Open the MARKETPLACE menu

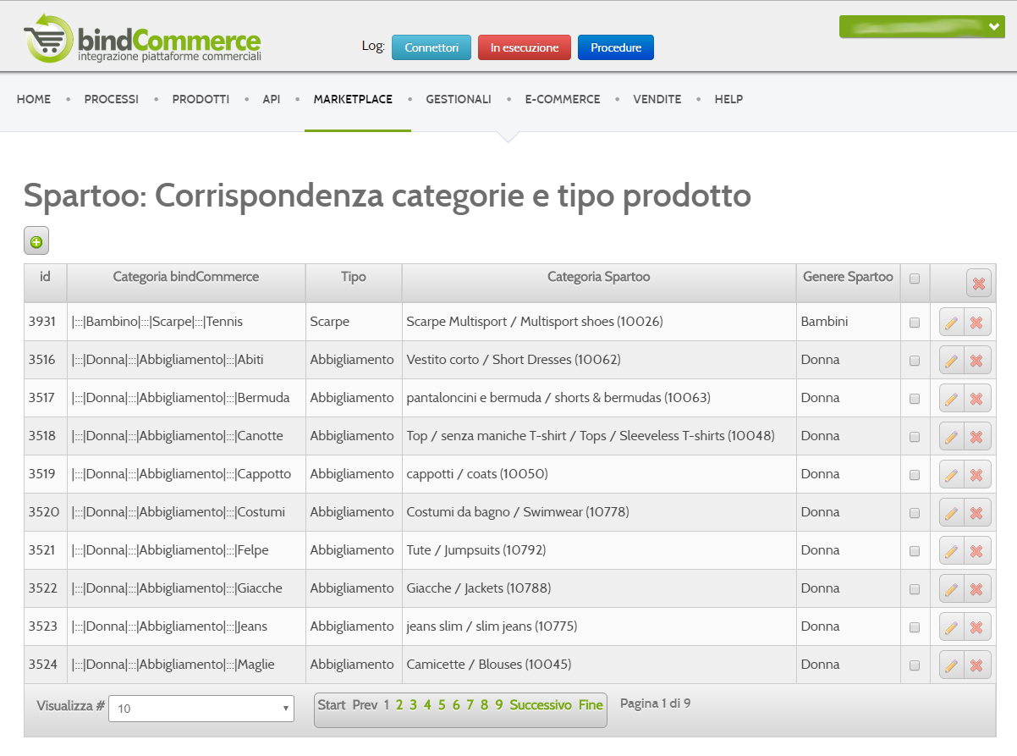click(353, 99)
